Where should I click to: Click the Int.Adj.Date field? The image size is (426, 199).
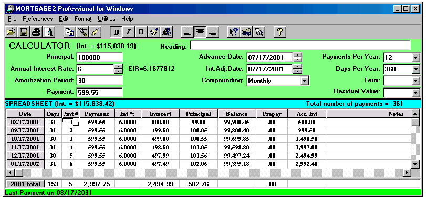click(x=270, y=69)
